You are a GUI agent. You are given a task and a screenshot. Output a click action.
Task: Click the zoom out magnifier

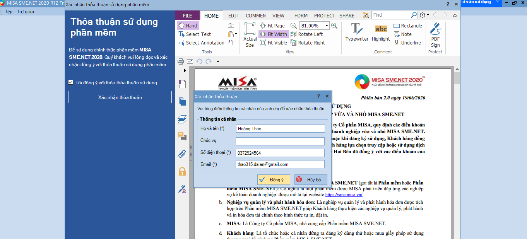(x=293, y=26)
